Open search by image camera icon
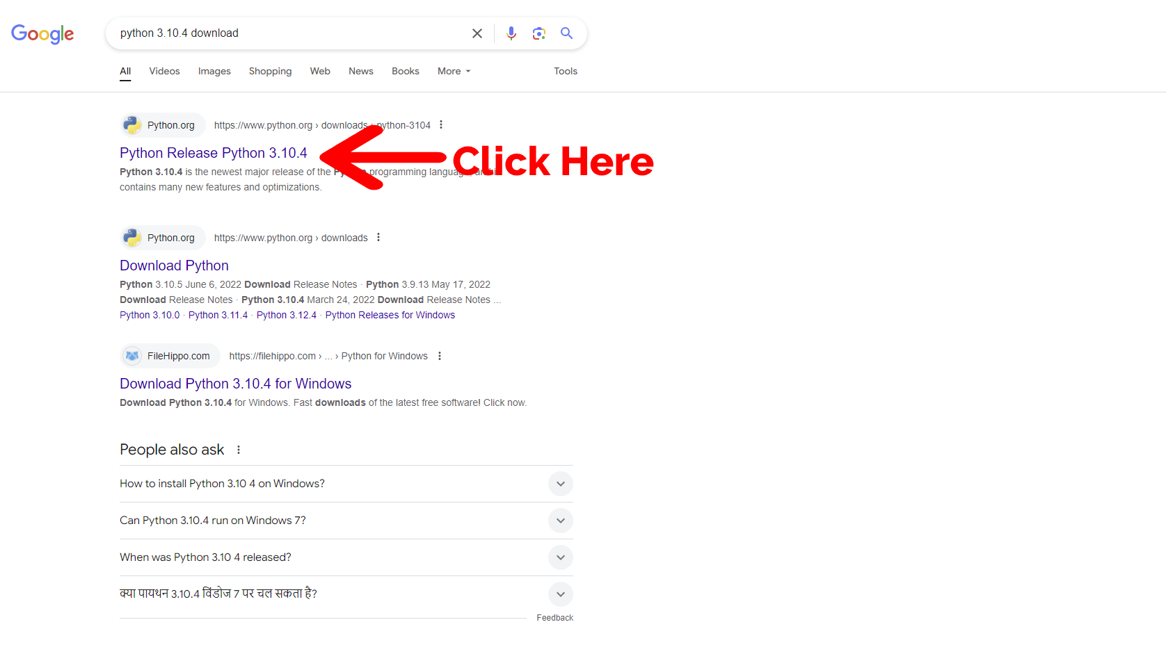This screenshot has width=1166, height=645. (538, 33)
